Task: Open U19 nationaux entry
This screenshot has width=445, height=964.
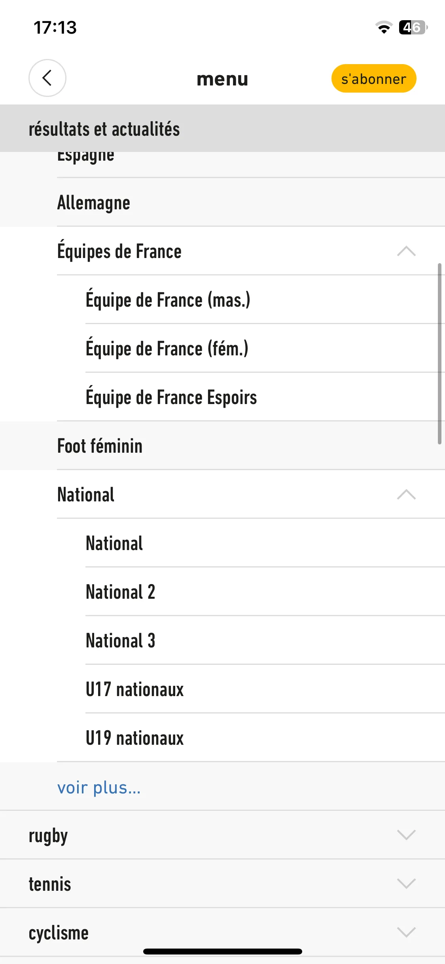Action: coord(135,738)
